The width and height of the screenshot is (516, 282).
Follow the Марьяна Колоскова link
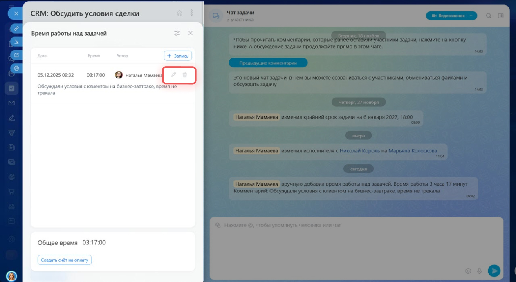tap(413, 151)
